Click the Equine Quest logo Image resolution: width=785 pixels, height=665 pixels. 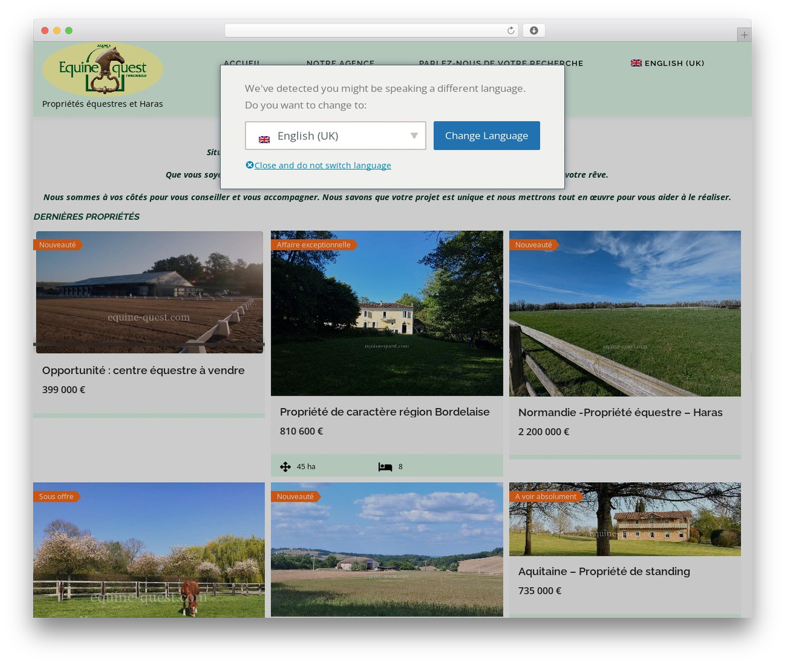[102, 69]
